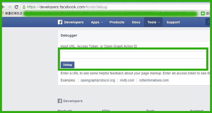Click the browser address bar
This screenshot has height=113, width=212.
[116, 7]
